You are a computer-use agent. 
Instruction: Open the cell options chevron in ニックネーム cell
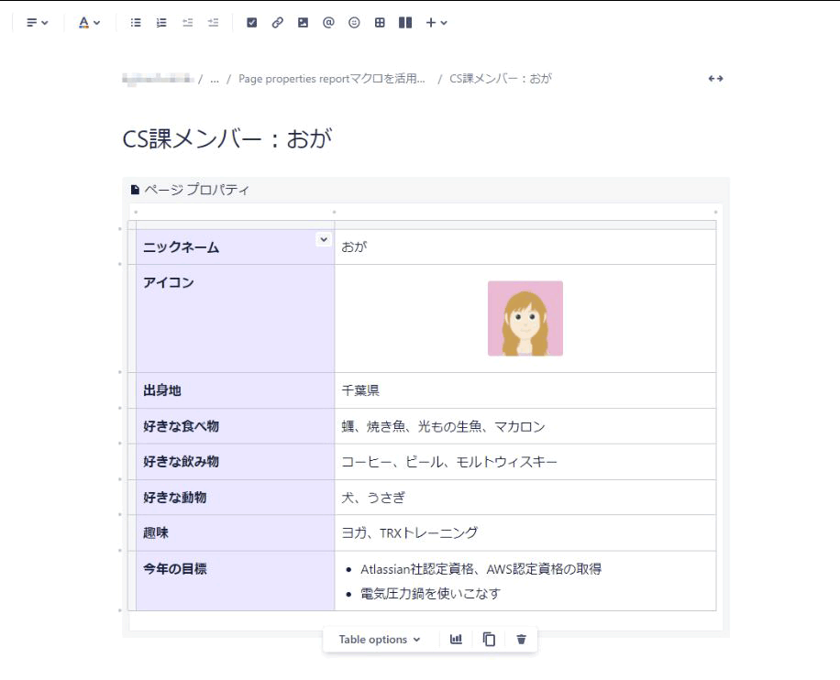click(322, 239)
